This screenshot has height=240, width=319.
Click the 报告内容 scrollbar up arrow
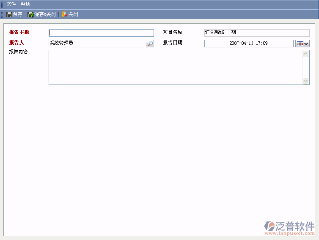306,54
